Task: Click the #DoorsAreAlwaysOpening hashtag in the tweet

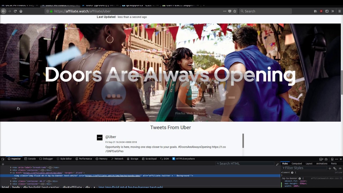Action: [x=195, y=147]
